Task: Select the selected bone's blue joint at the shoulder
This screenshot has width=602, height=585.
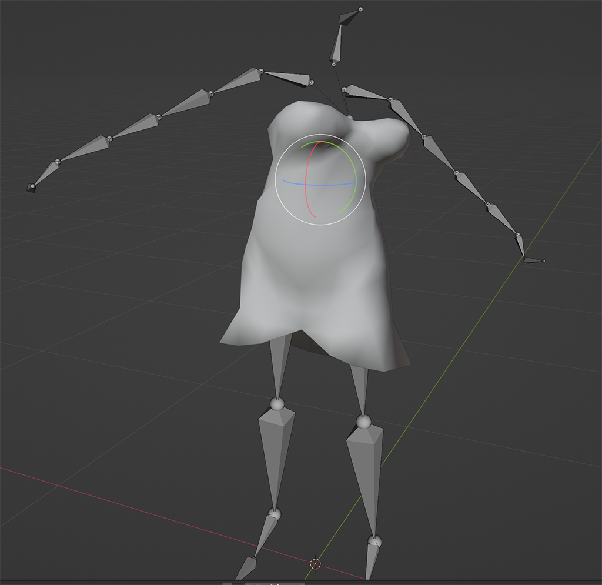Action: click(350, 117)
